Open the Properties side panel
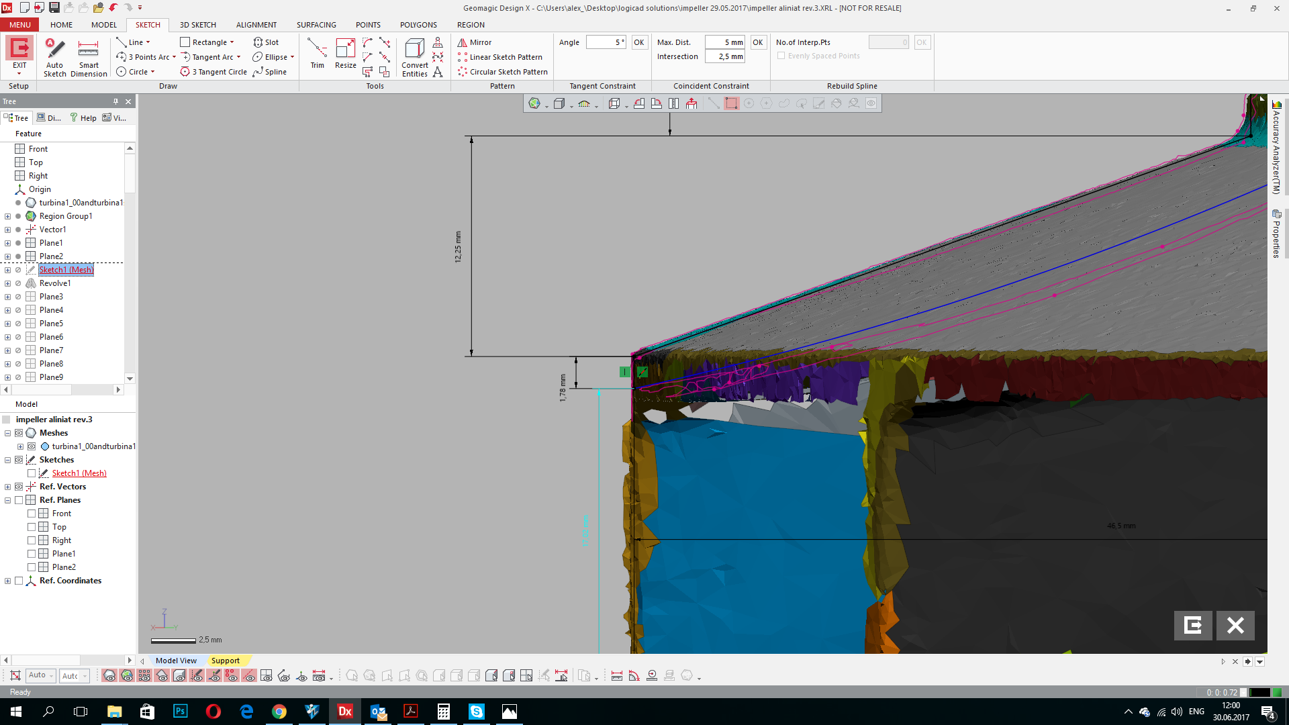1289x725 pixels. tap(1277, 234)
